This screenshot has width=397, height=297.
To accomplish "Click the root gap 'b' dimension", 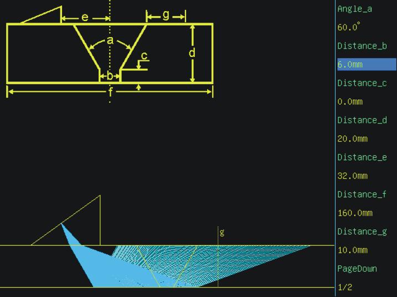I will [x=110, y=76].
